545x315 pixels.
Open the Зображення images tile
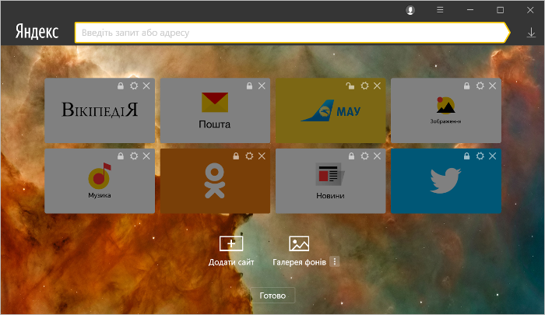pyautogui.click(x=446, y=111)
